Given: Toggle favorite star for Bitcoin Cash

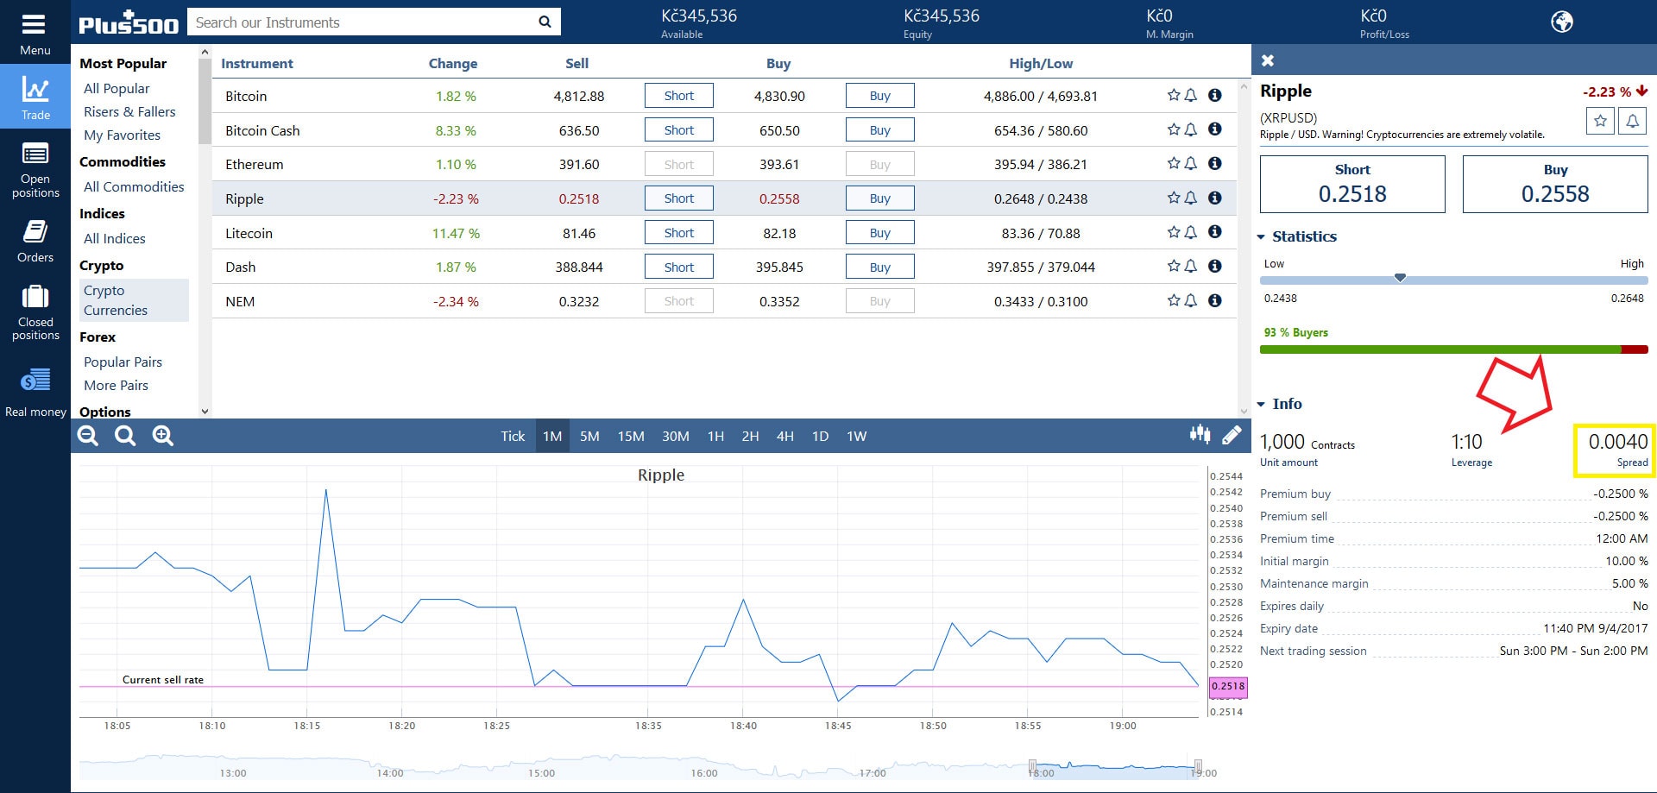Looking at the screenshot, I should click(x=1174, y=129).
